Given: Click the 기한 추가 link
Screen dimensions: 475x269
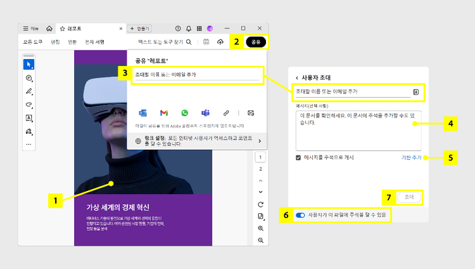Looking at the screenshot, I should tap(411, 157).
